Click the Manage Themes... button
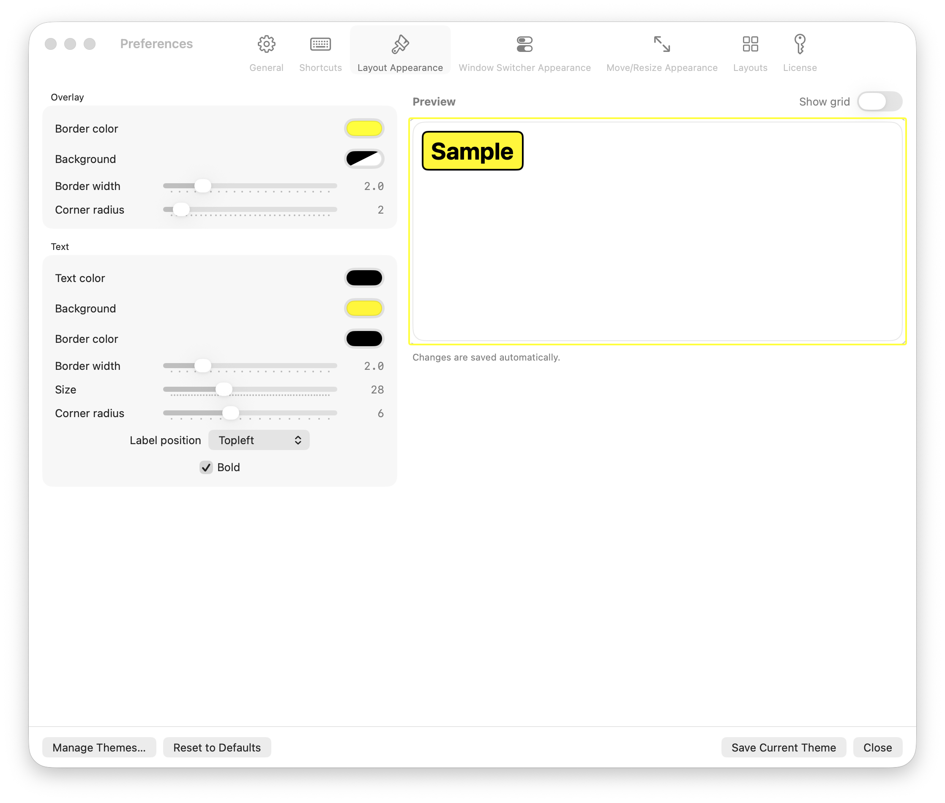This screenshot has height=803, width=945. pyautogui.click(x=99, y=747)
